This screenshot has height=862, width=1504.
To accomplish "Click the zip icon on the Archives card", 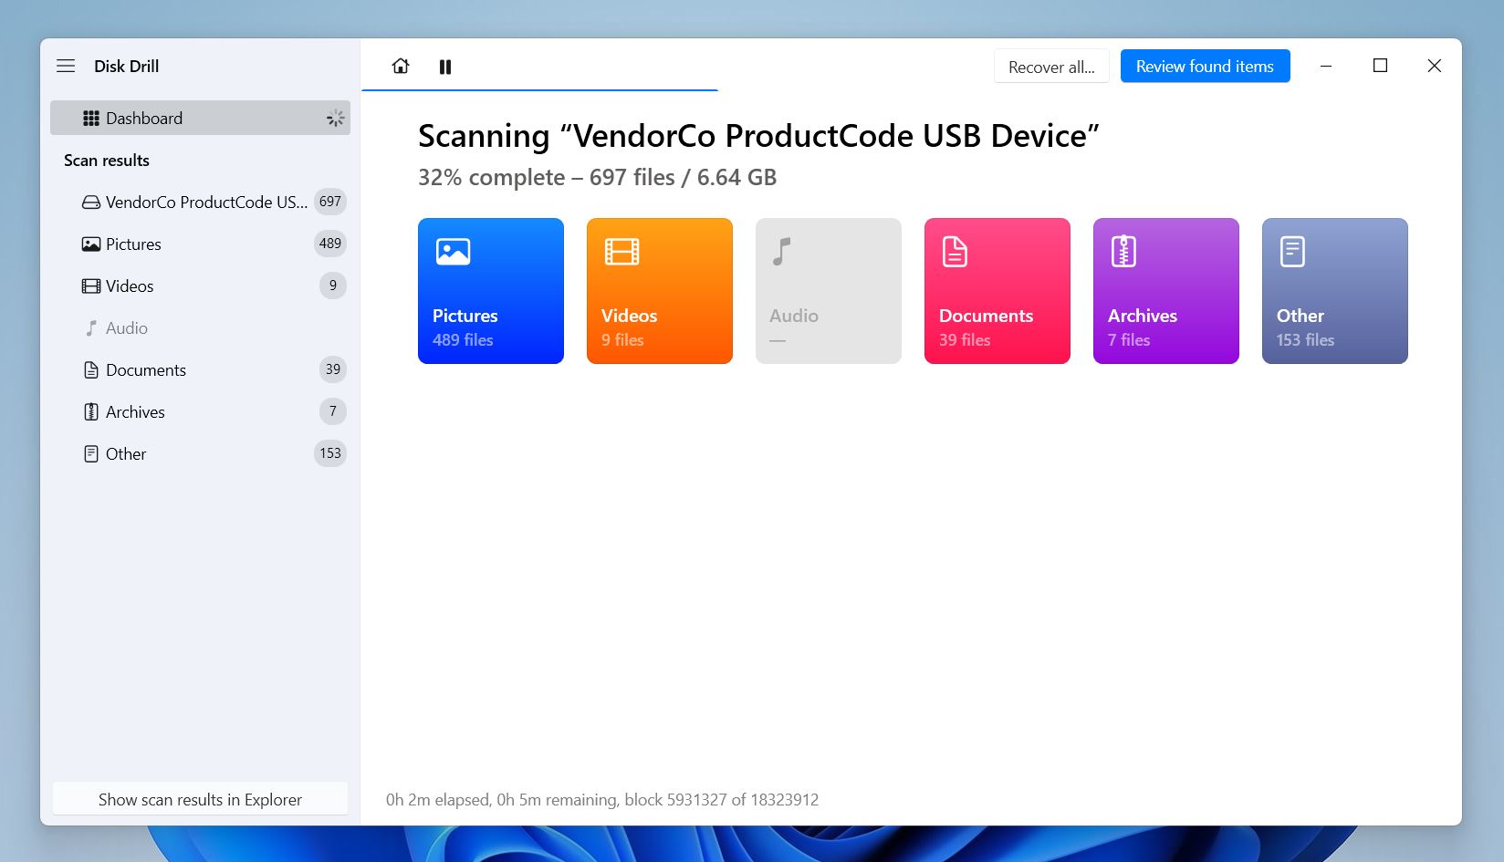I will coord(1123,251).
